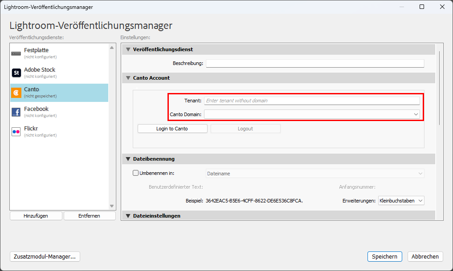Select Canto in the services list
This screenshot has width=453, height=271.
pos(59,93)
